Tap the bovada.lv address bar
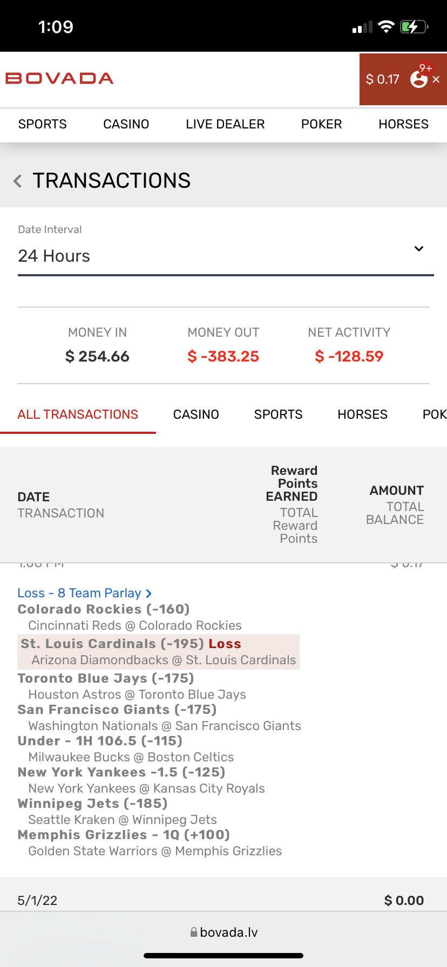Image resolution: width=447 pixels, height=967 pixels. click(223, 932)
